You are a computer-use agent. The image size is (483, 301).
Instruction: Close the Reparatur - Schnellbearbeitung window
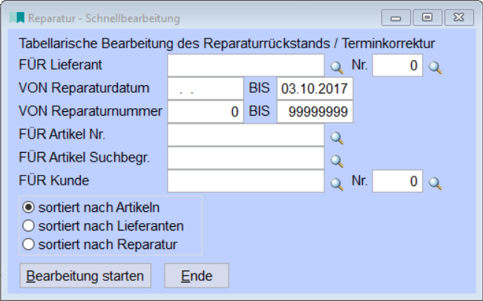459,17
